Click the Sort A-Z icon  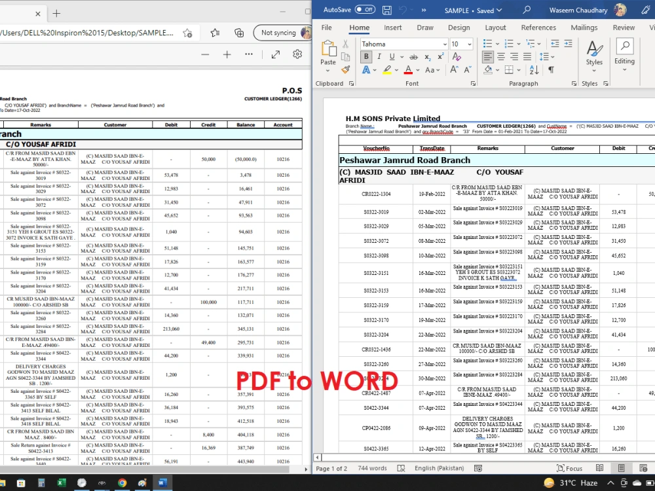(534, 70)
